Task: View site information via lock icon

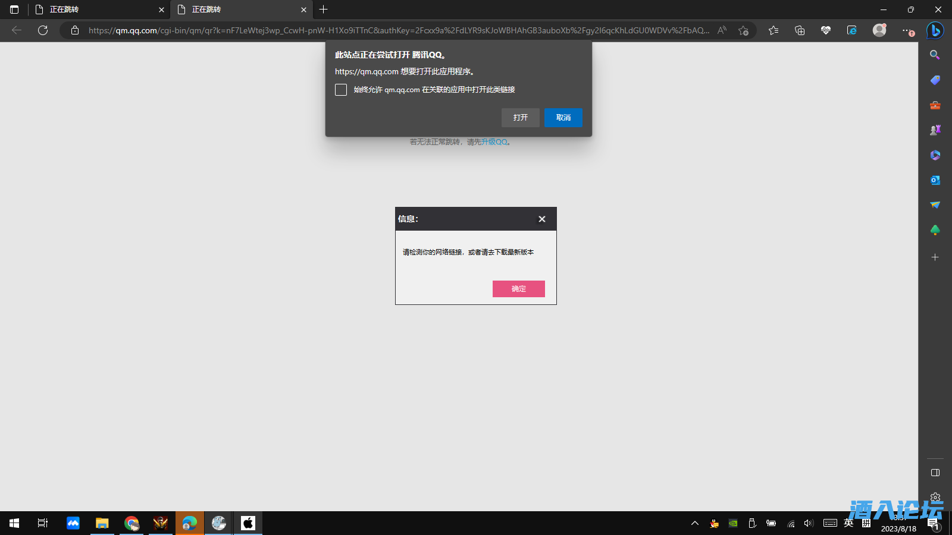Action: pyautogui.click(x=75, y=30)
